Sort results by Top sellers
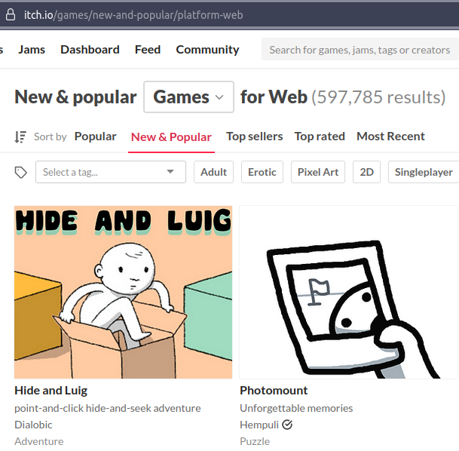This screenshot has height=451, width=459. pos(255,137)
